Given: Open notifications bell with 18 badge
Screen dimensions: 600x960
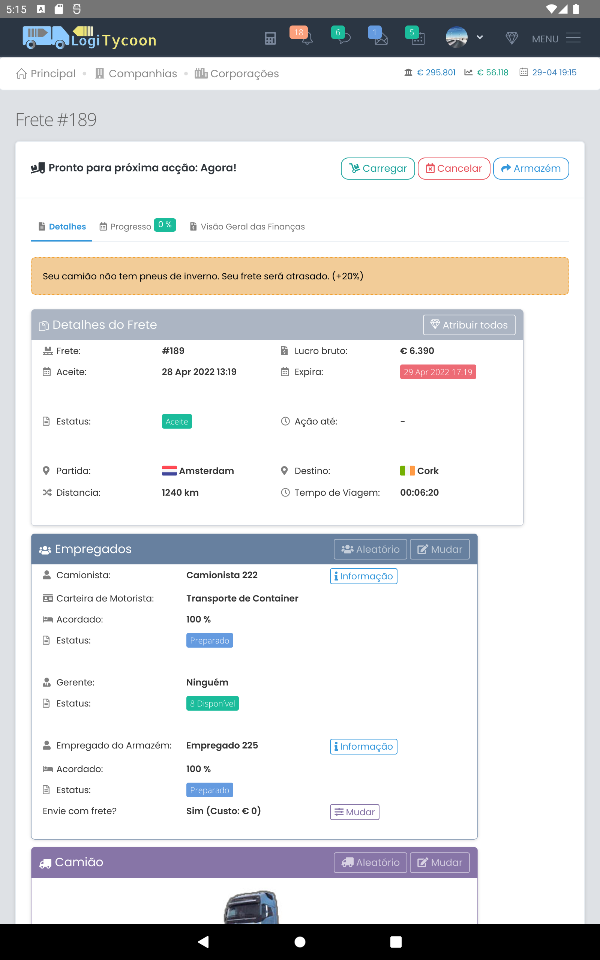Looking at the screenshot, I should pos(306,39).
